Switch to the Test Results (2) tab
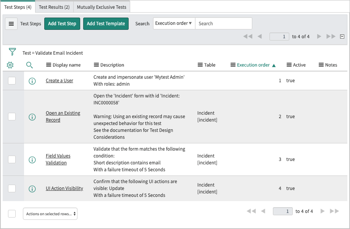This screenshot has height=229, width=350. (x=54, y=7)
